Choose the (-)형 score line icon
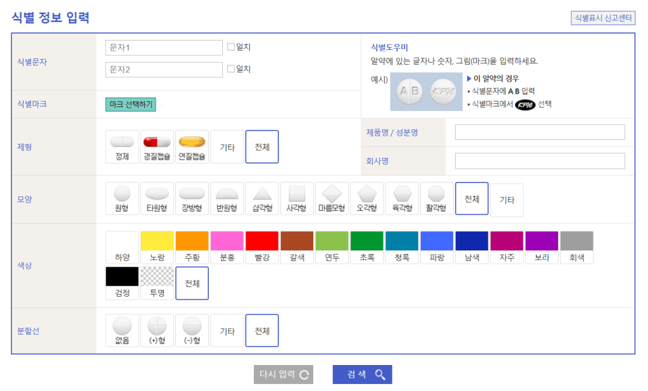 pyautogui.click(x=192, y=331)
